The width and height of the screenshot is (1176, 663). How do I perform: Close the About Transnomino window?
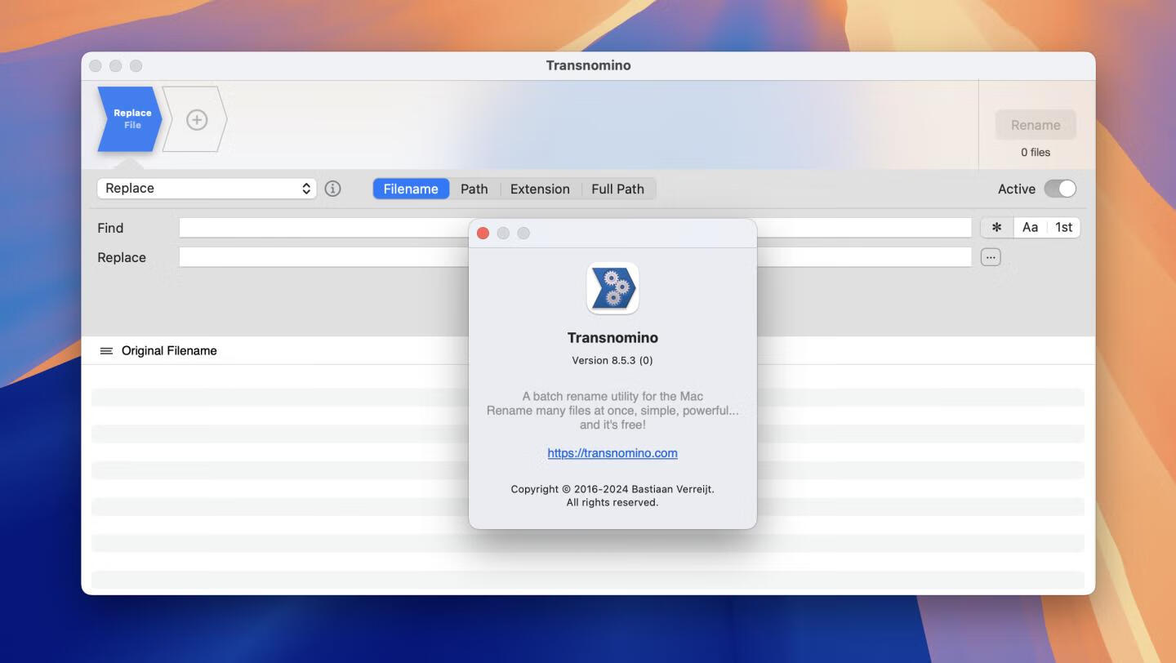click(483, 234)
